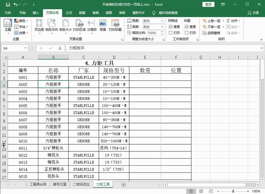Select cell with 3/4″棘轮头
This screenshot has width=265, height=194.
(x=53, y=148)
